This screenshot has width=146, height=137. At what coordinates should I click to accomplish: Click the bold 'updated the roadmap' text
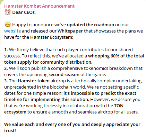coord(91,25)
